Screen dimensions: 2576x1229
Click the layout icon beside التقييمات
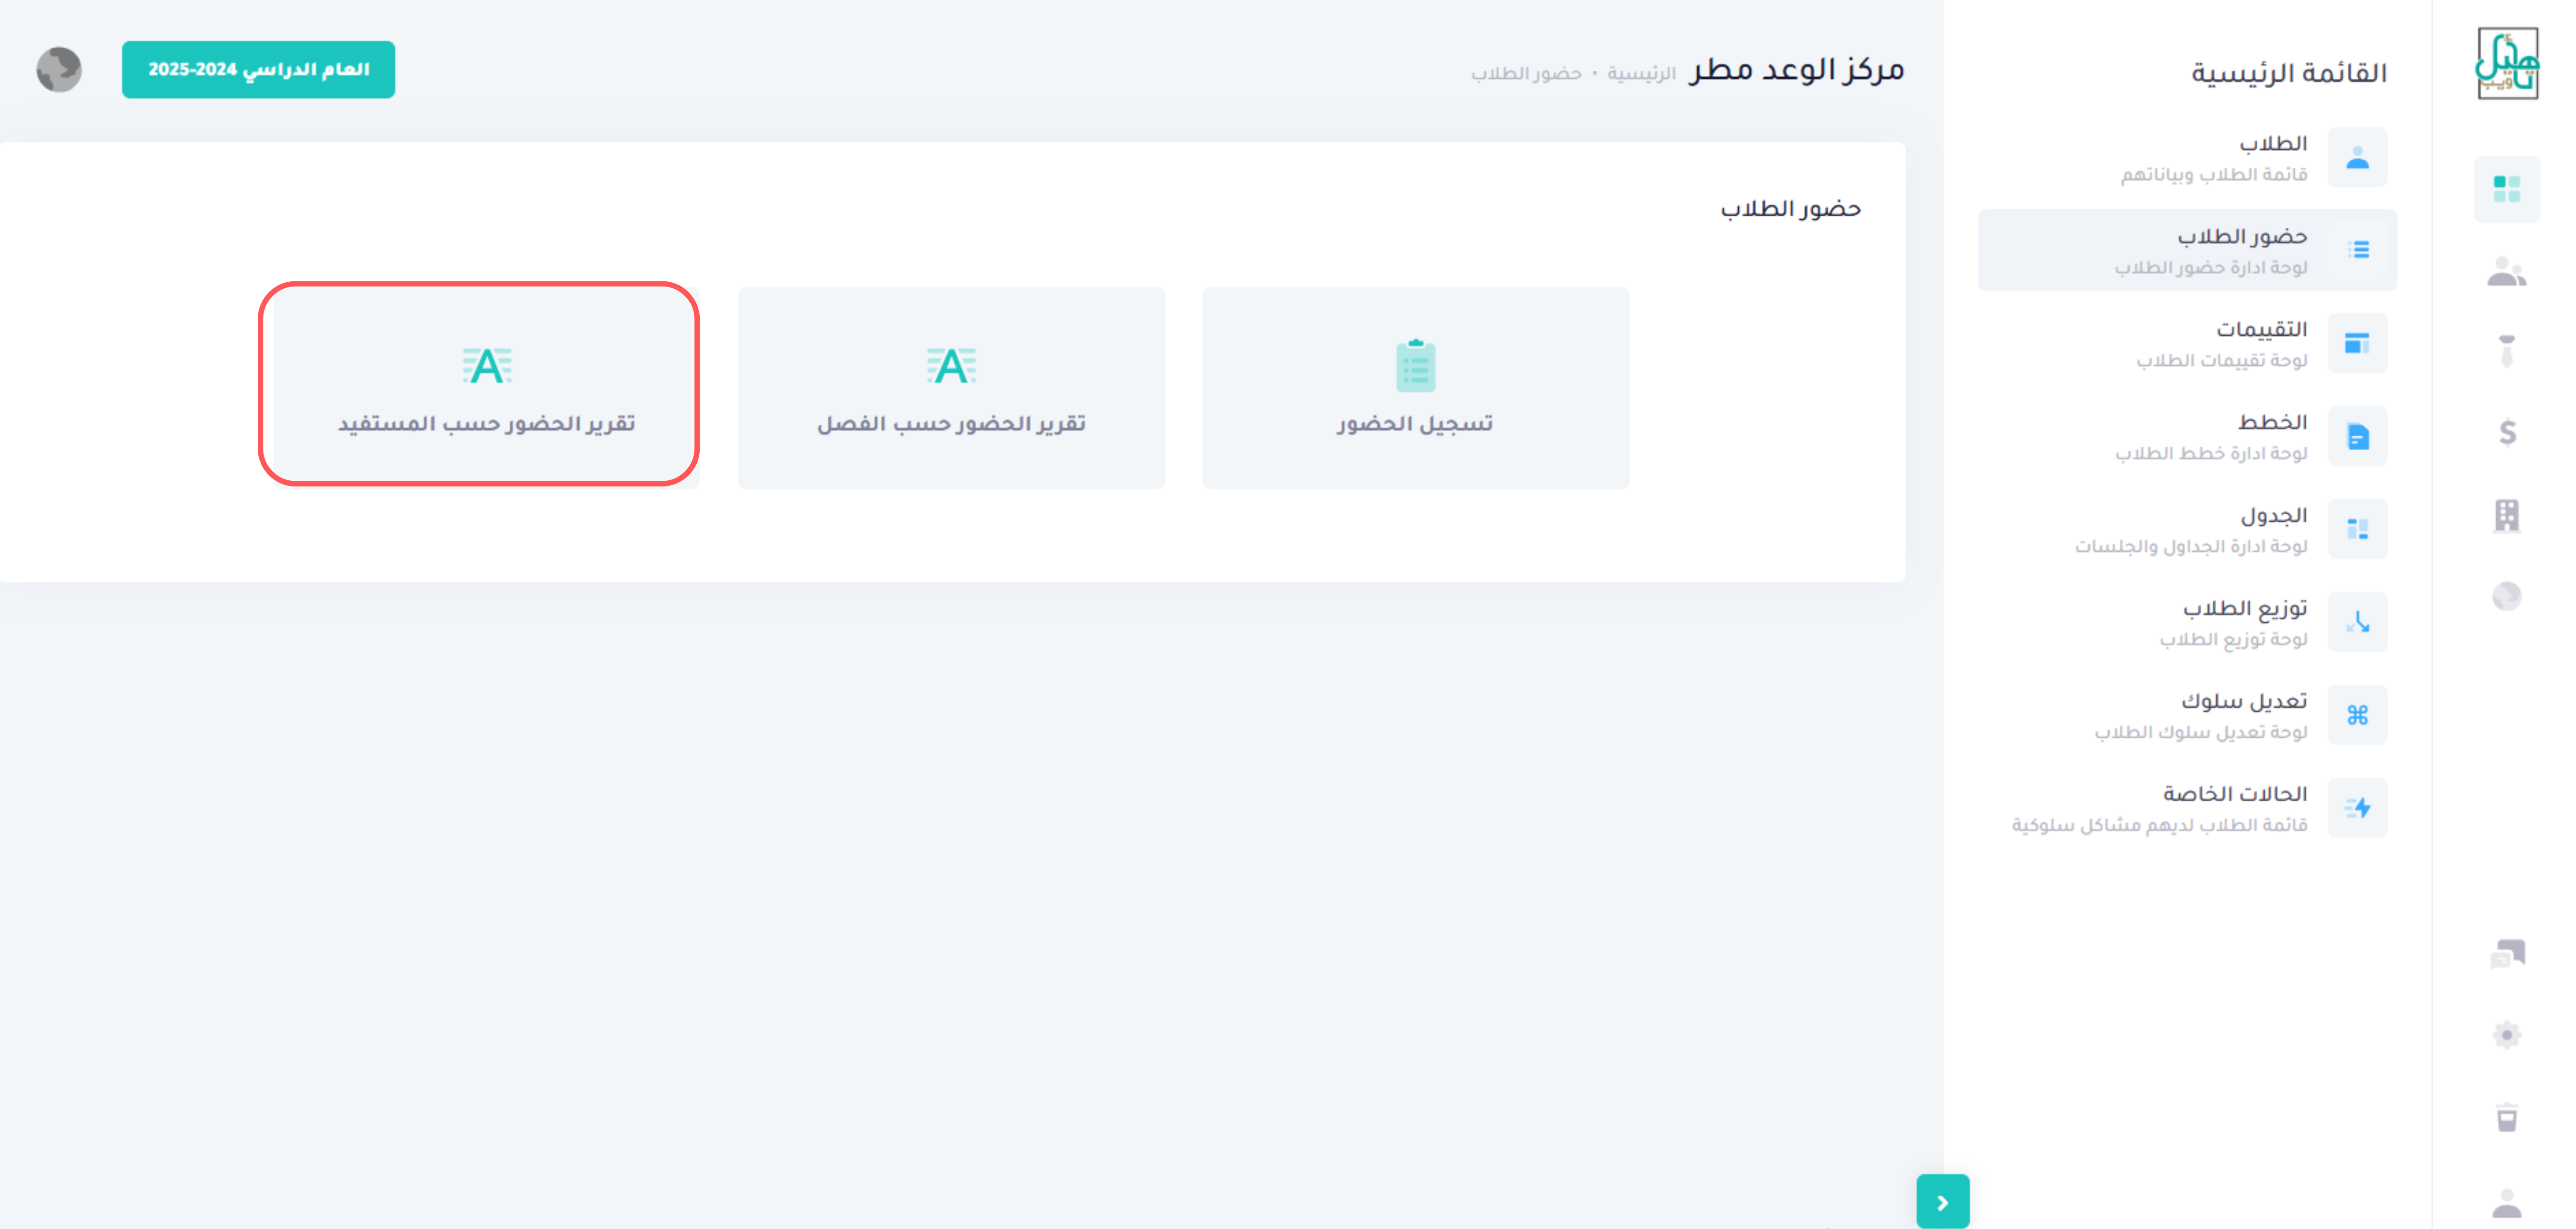coord(2357,343)
